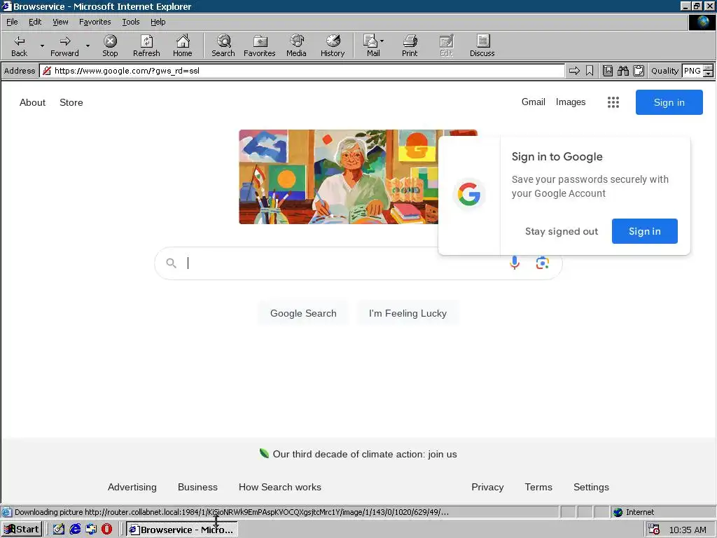The height and width of the screenshot is (538, 717).
Task: Go to the Home page toolbar button
Action: (183, 46)
